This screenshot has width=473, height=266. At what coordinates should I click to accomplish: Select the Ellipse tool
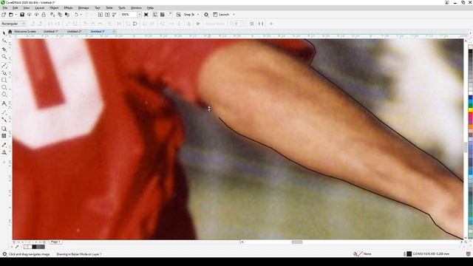4,87
